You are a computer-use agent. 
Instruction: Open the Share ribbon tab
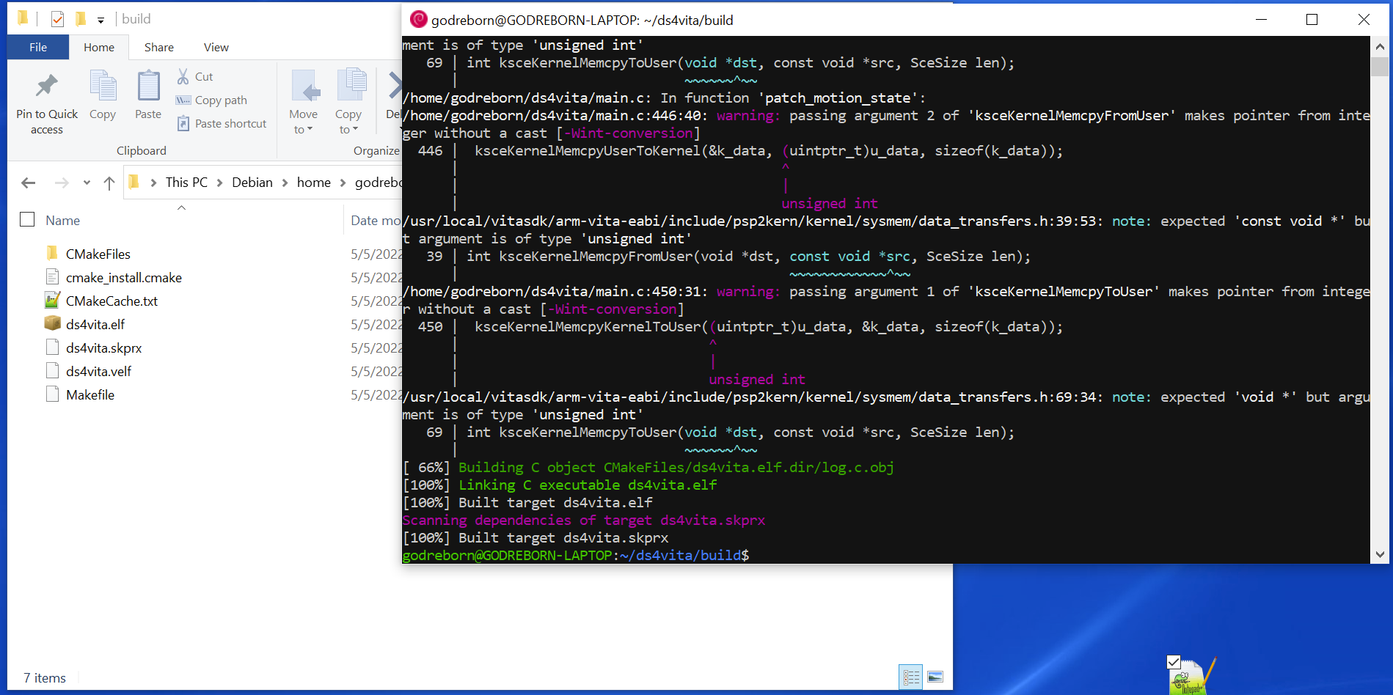coord(159,47)
